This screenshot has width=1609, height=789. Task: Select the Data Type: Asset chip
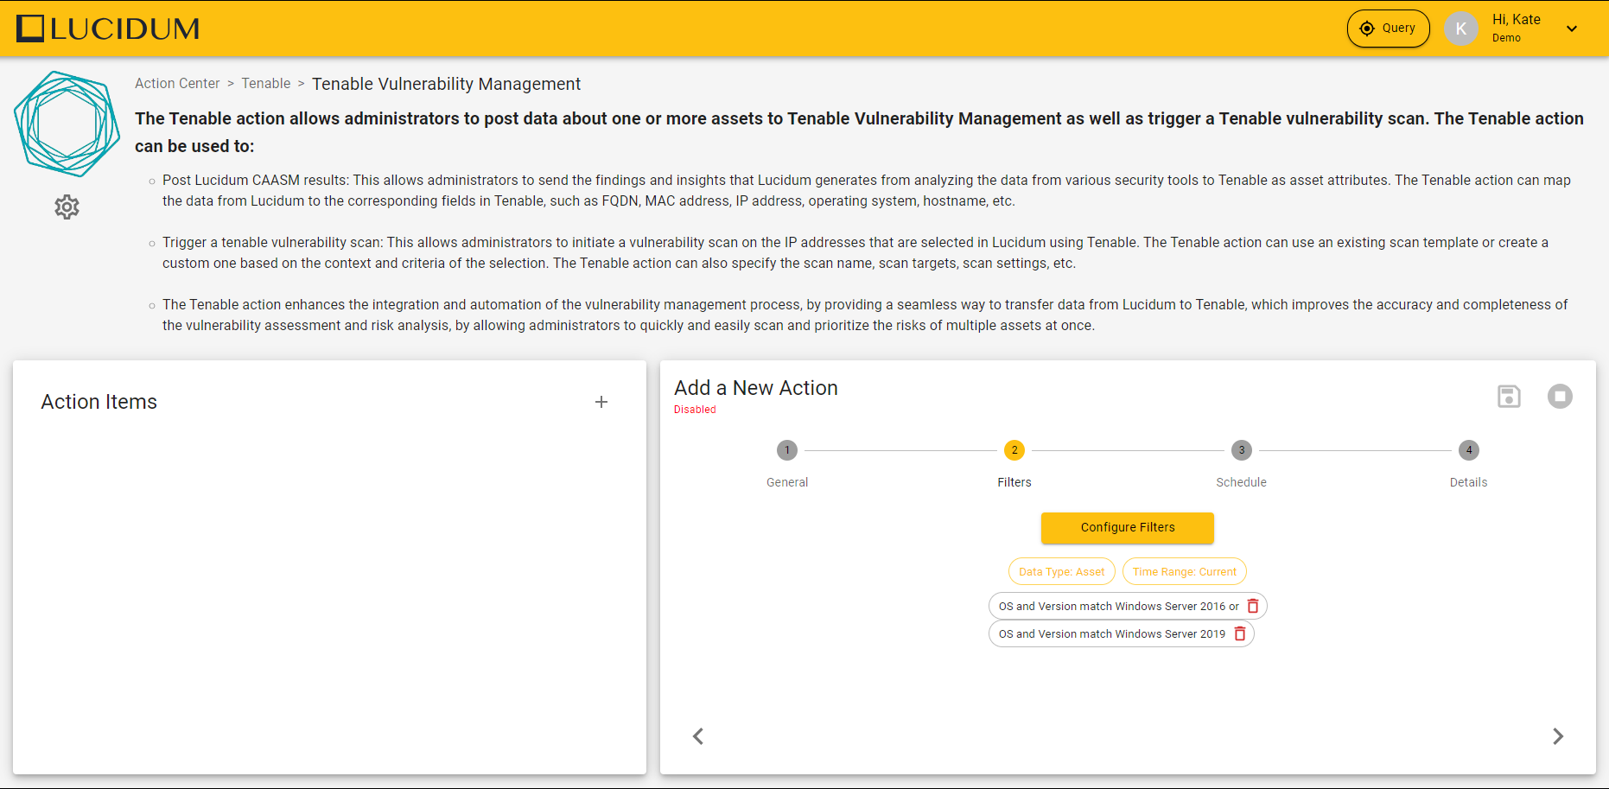[1062, 572]
